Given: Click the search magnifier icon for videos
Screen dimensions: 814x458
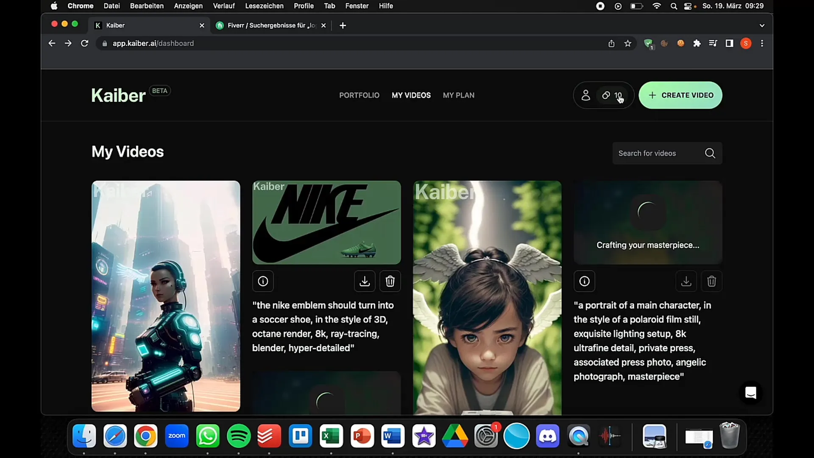Looking at the screenshot, I should [710, 153].
